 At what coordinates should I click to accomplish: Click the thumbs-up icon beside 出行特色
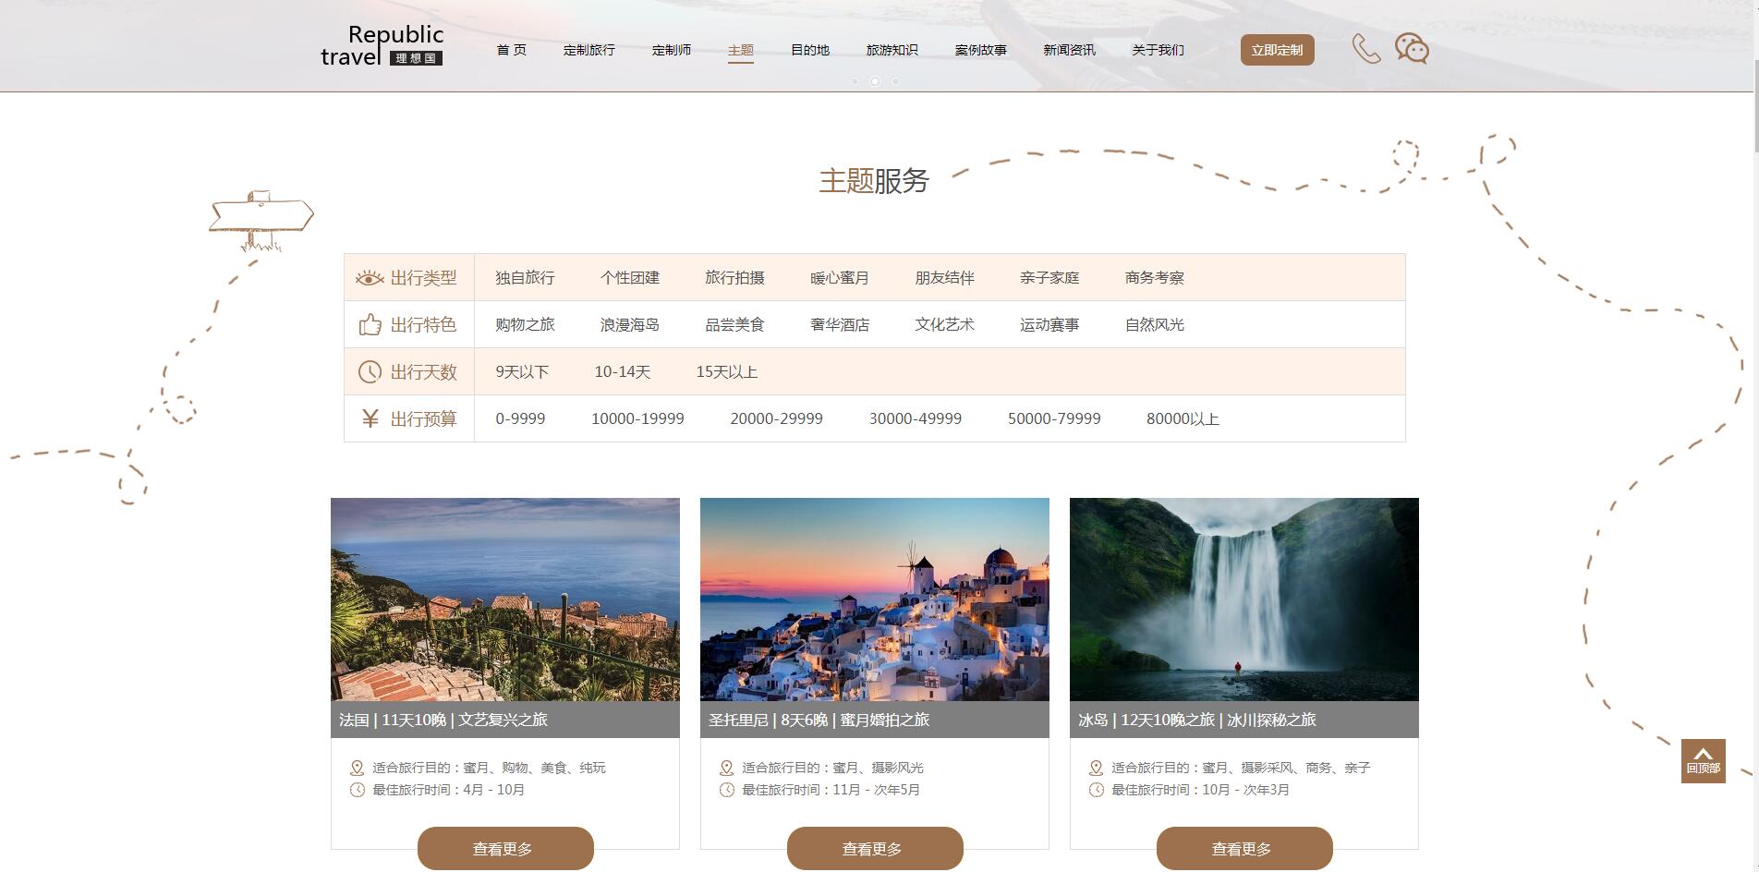pos(369,323)
